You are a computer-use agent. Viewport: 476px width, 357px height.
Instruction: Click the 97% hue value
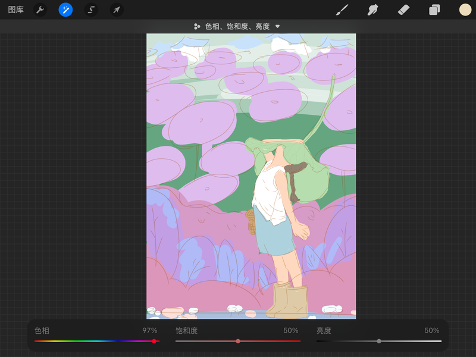pyautogui.click(x=150, y=330)
